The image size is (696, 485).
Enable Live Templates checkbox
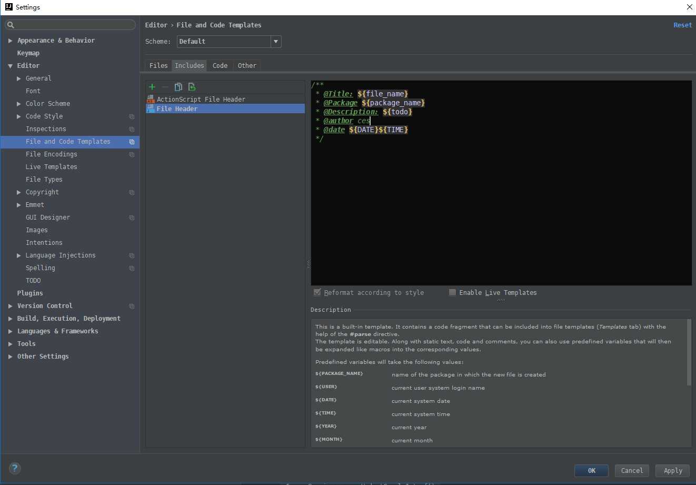coord(452,292)
